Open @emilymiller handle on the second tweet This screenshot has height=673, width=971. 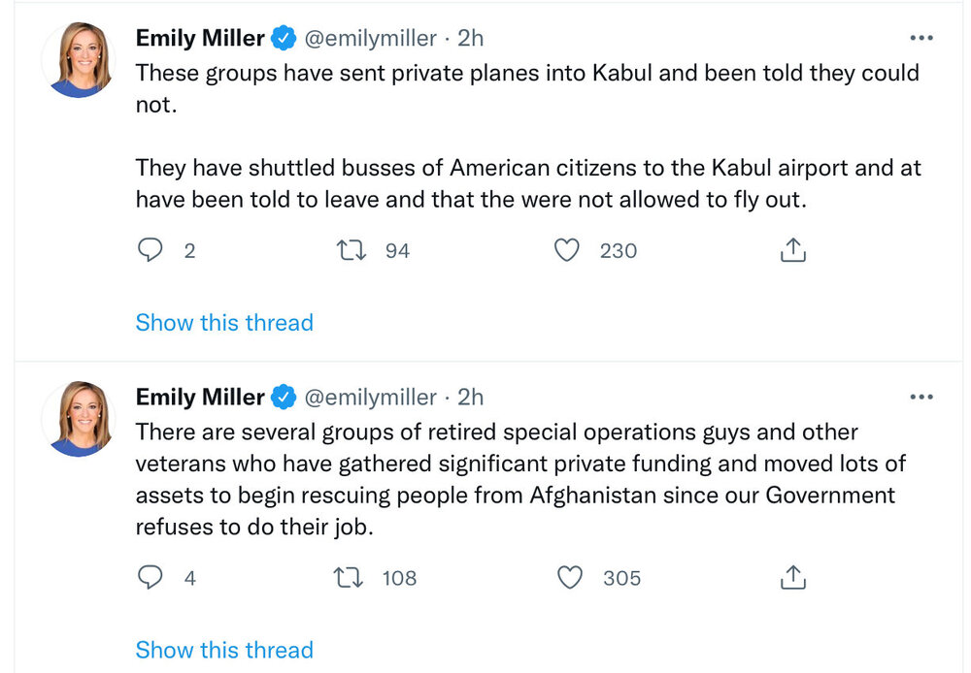(x=370, y=397)
